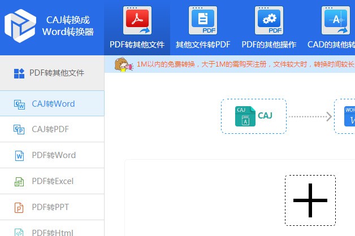Select the PDF转其他文件 tab label
Viewport: 355px width, 236px height.
click(x=137, y=45)
